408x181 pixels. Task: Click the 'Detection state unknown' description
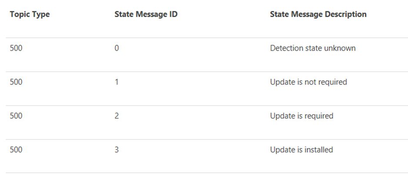pos(313,48)
